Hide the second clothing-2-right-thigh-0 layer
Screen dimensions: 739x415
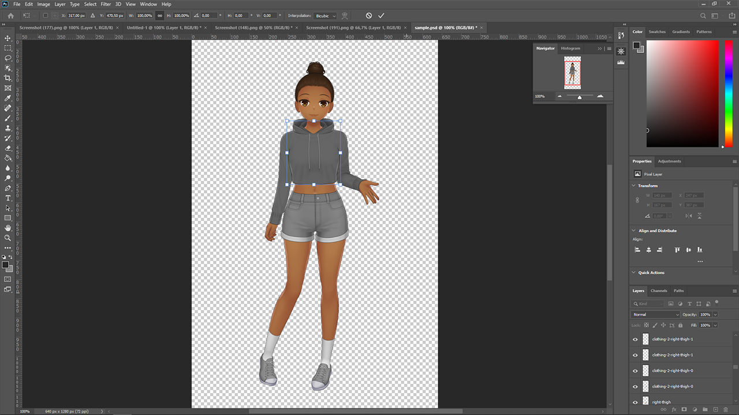pyautogui.click(x=636, y=387)
